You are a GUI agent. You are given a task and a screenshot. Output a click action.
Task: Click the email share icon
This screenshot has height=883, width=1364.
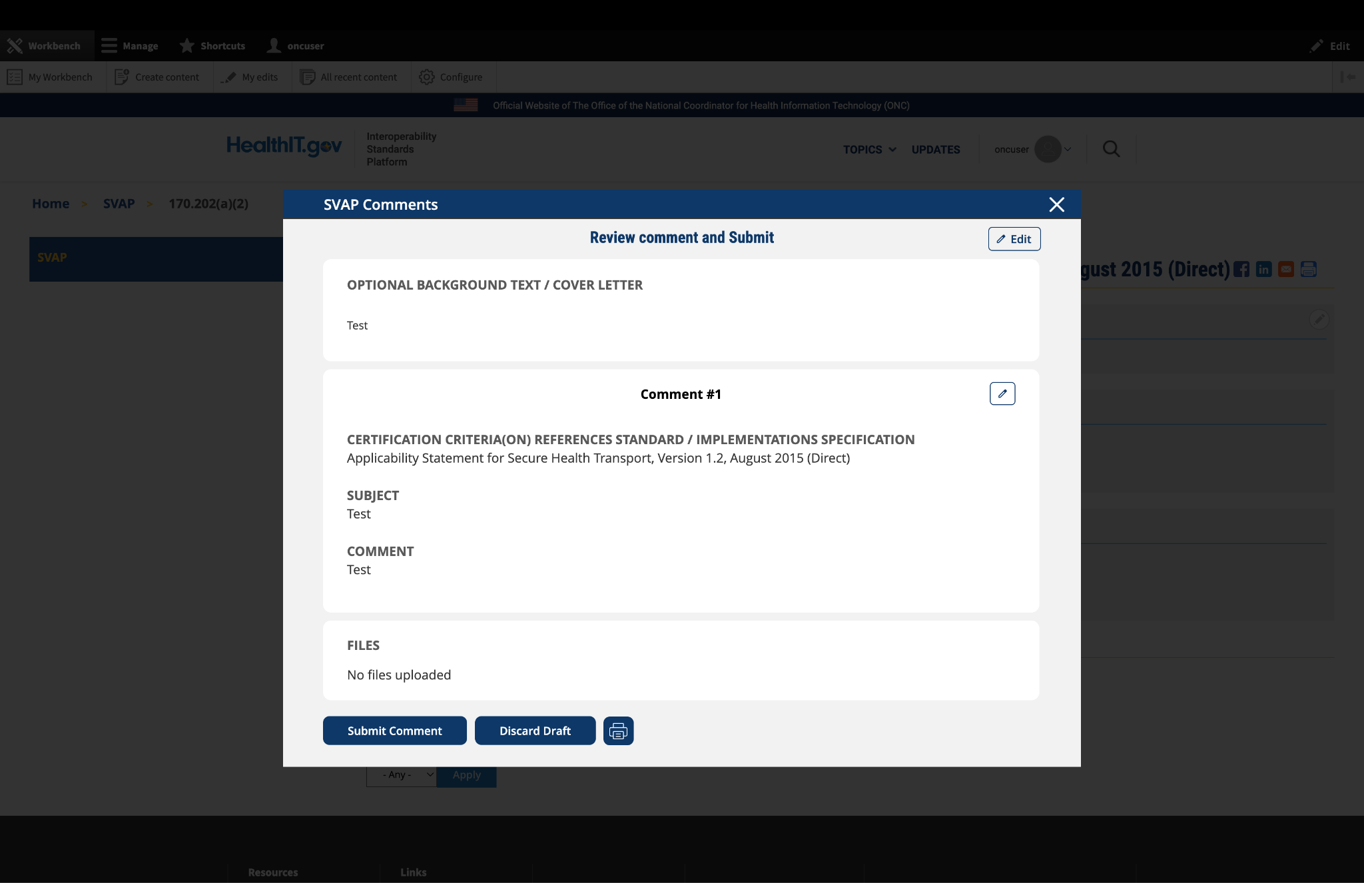tap(1286, 269)
